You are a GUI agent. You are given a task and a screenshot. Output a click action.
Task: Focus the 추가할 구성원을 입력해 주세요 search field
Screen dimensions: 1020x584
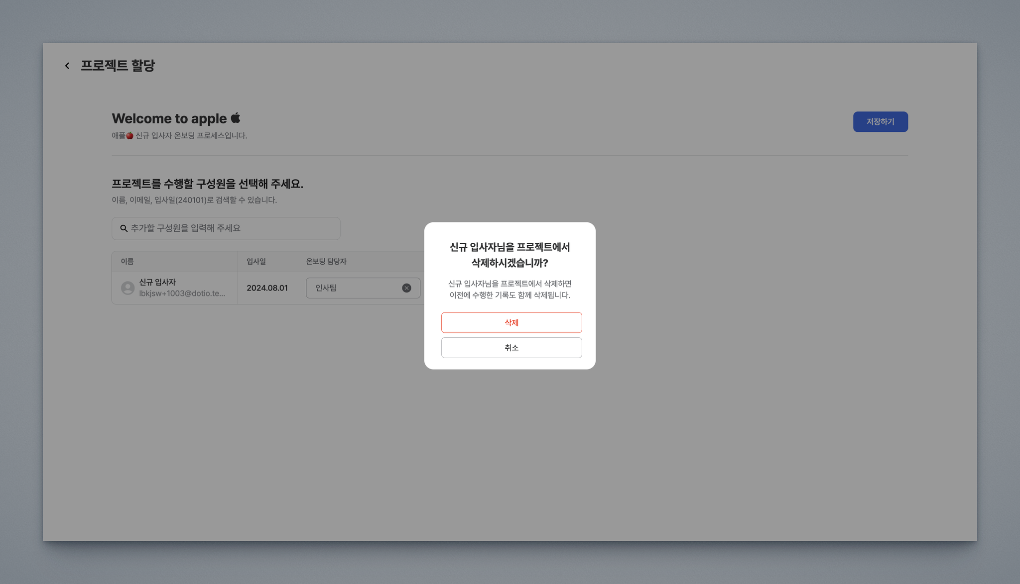226,228
